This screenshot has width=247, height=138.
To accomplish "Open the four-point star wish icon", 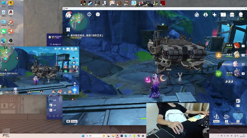I will pos(214,15).
